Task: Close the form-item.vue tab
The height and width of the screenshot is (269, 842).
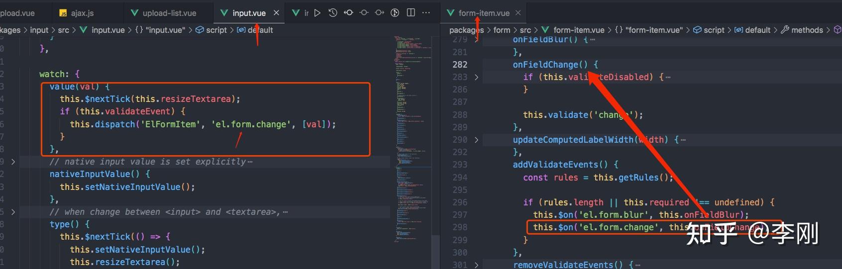Action: pos(518,13)
